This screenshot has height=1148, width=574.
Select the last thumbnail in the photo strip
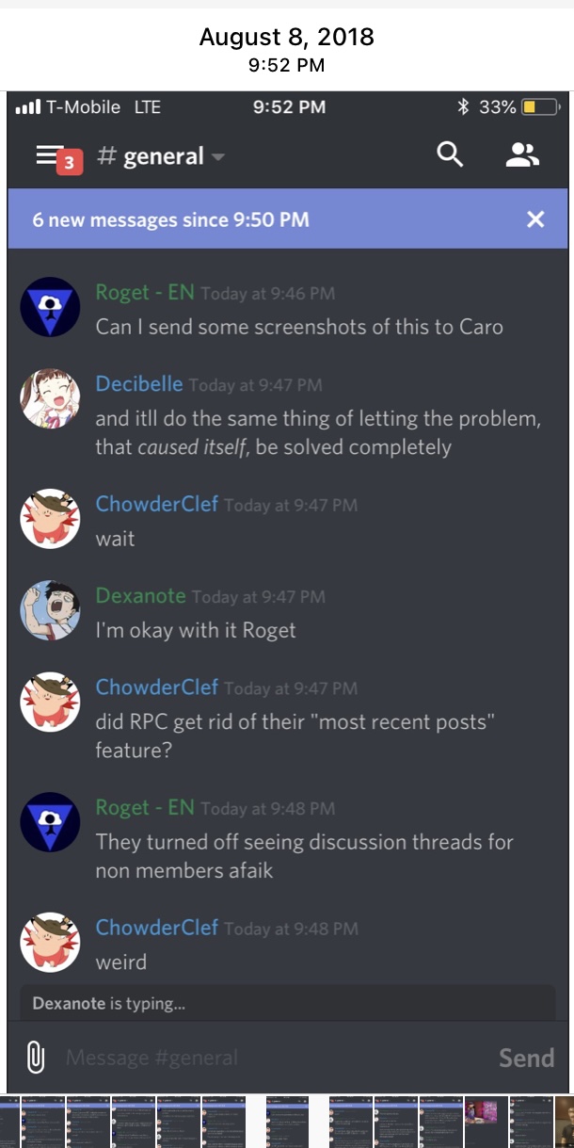point(565,1122)
